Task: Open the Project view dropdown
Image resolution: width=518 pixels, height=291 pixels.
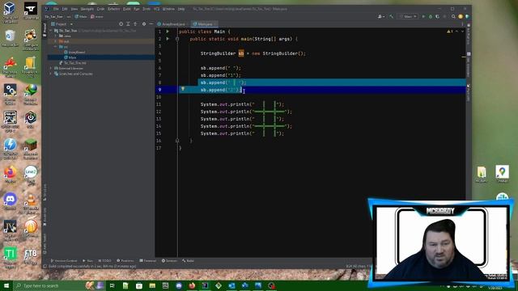Action: point(63,24)
